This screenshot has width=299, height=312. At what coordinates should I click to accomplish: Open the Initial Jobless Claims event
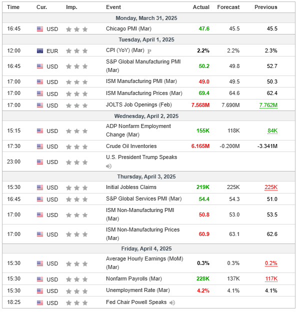131,187
